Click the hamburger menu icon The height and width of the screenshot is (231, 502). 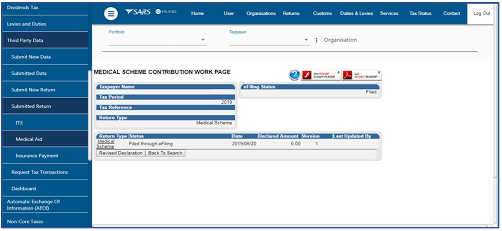[111, 14]
